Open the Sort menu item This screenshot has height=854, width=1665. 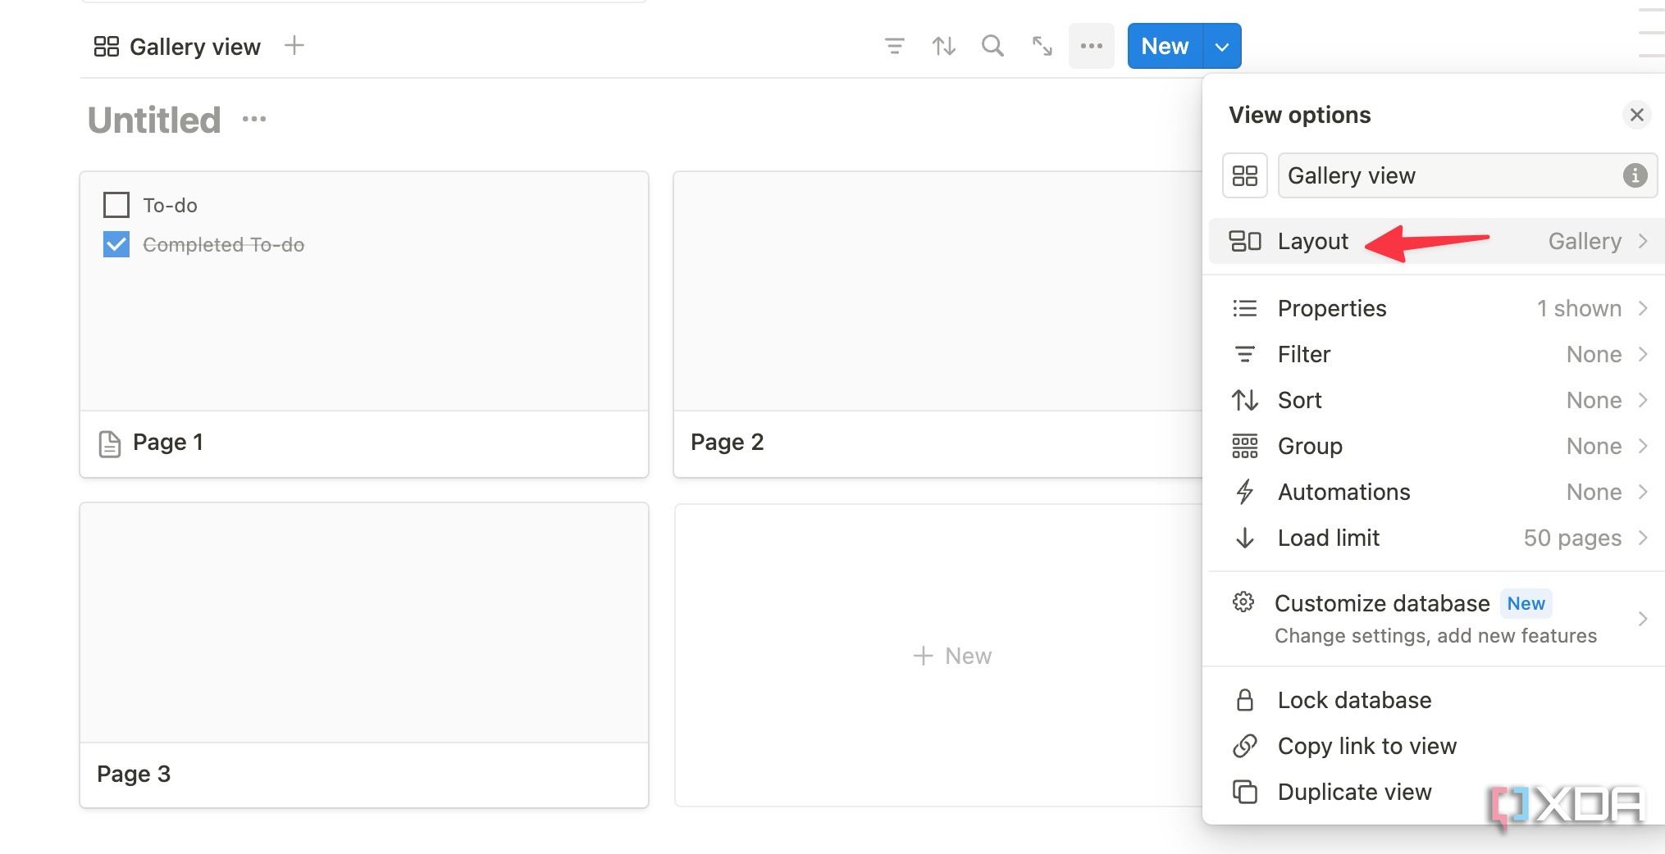tap(1437, 400)
